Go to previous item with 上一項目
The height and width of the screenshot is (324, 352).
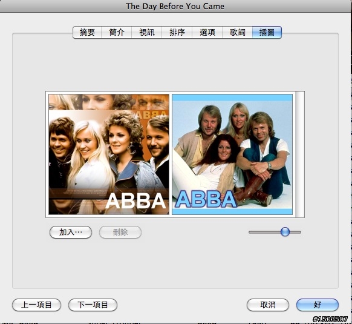[x=37, y=305]
